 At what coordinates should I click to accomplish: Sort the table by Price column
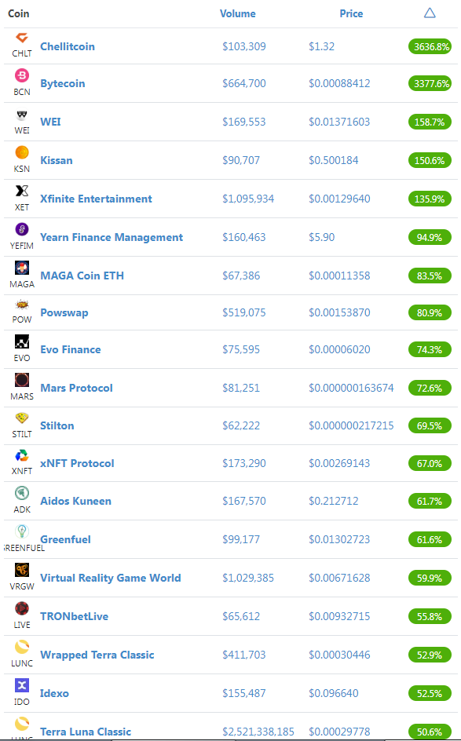point(351,13)
